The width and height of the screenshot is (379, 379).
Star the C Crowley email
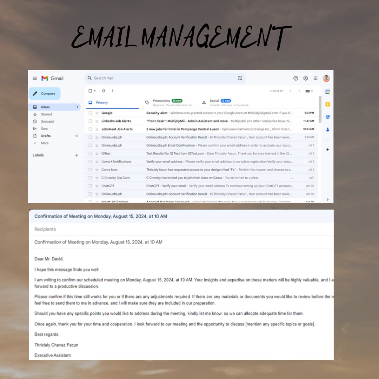pyautogui.click(x=97, y=178)
